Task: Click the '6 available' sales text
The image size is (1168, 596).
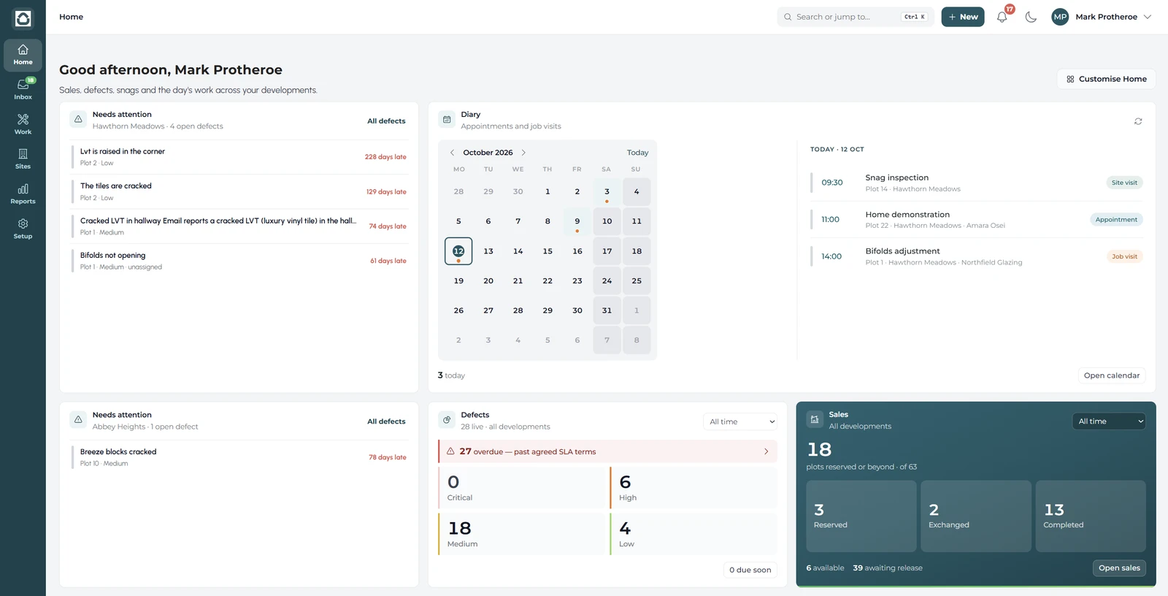Action: 825,568
